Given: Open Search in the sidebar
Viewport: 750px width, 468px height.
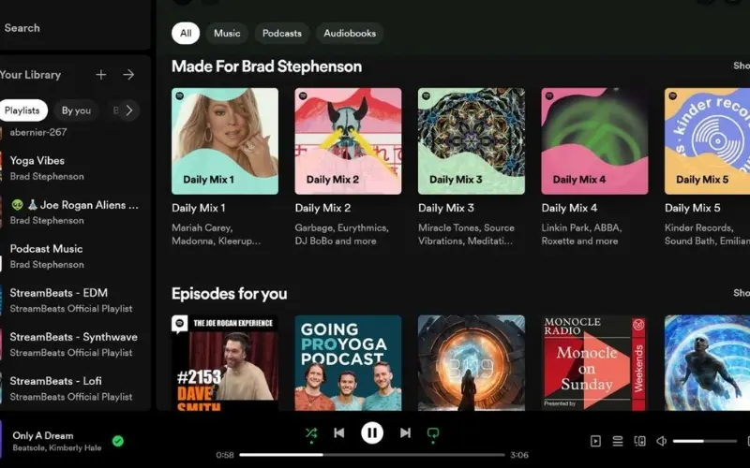Looking at the screenshot, I should coord(22,28).
